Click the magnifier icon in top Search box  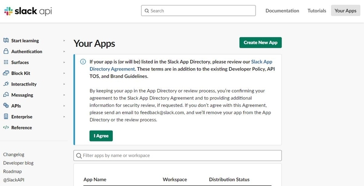[x=147, y=10]
